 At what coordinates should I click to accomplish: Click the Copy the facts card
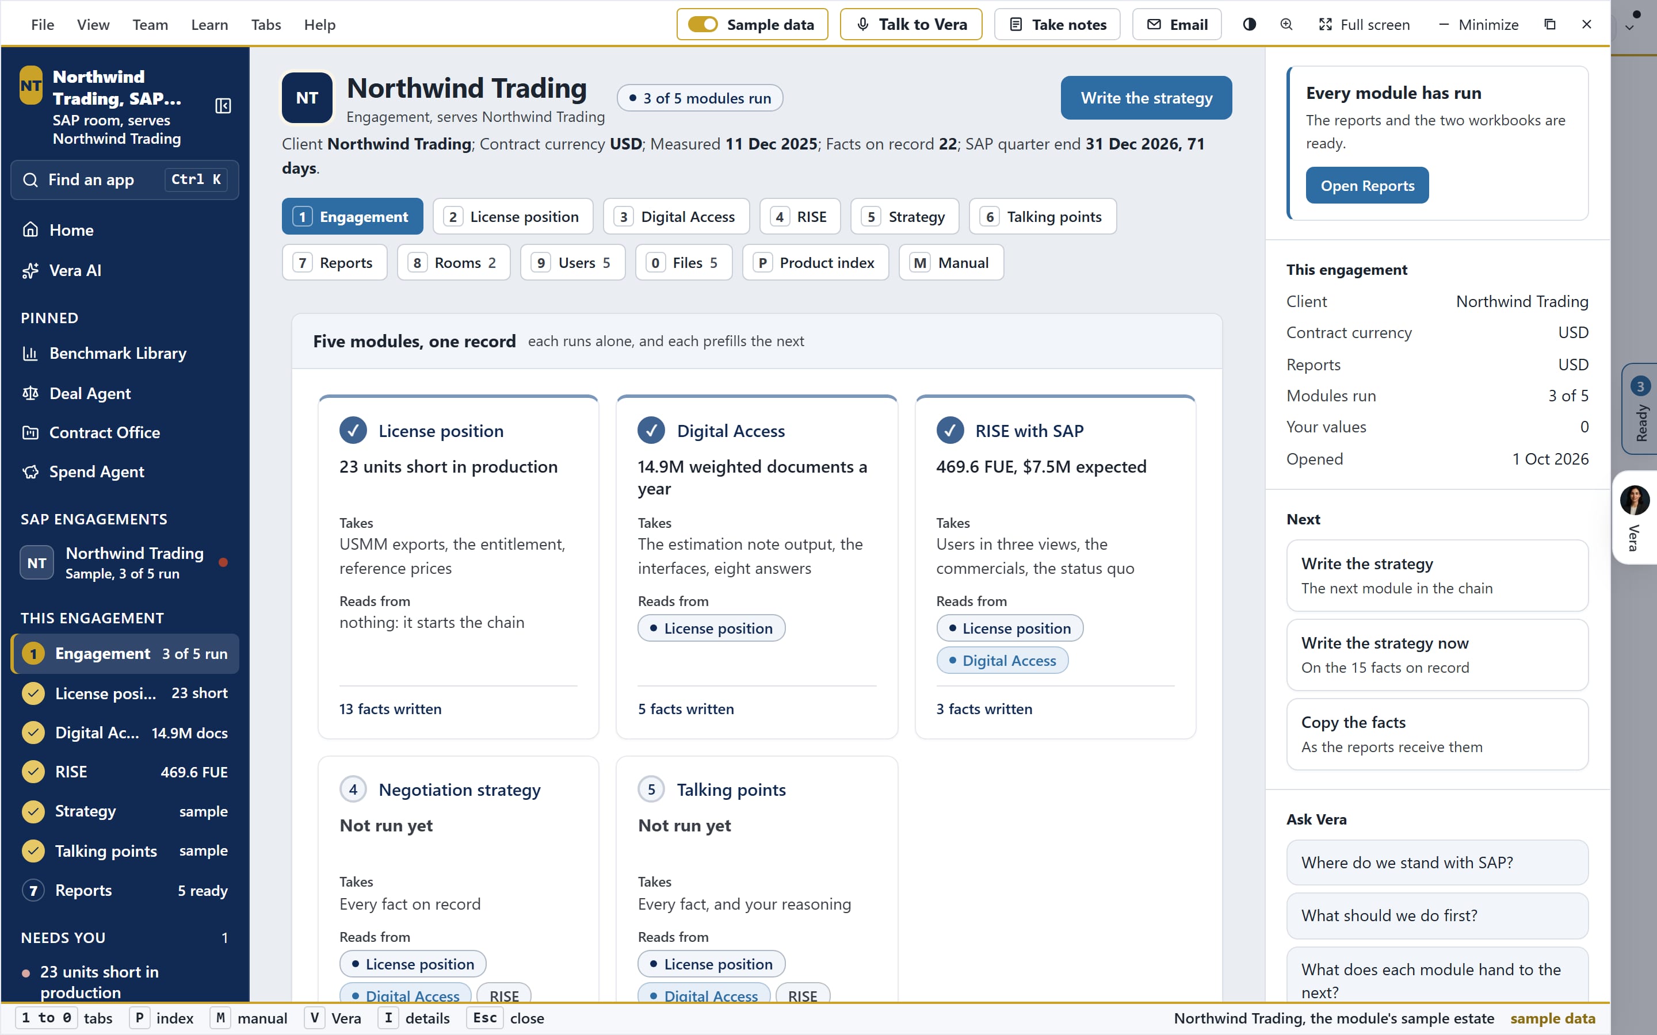1437,734
